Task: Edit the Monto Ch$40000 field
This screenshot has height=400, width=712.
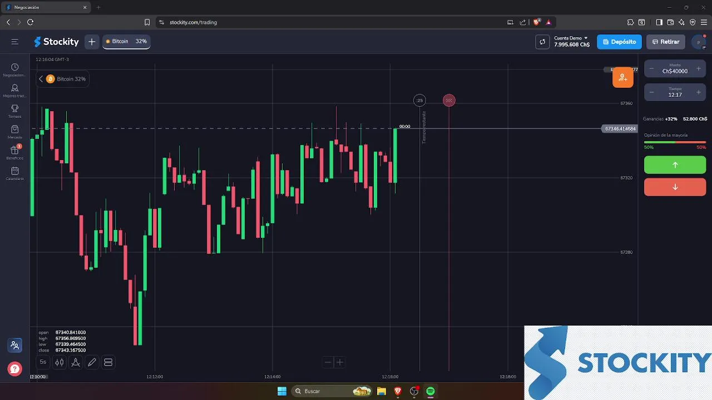Action: tap(675, 69)
